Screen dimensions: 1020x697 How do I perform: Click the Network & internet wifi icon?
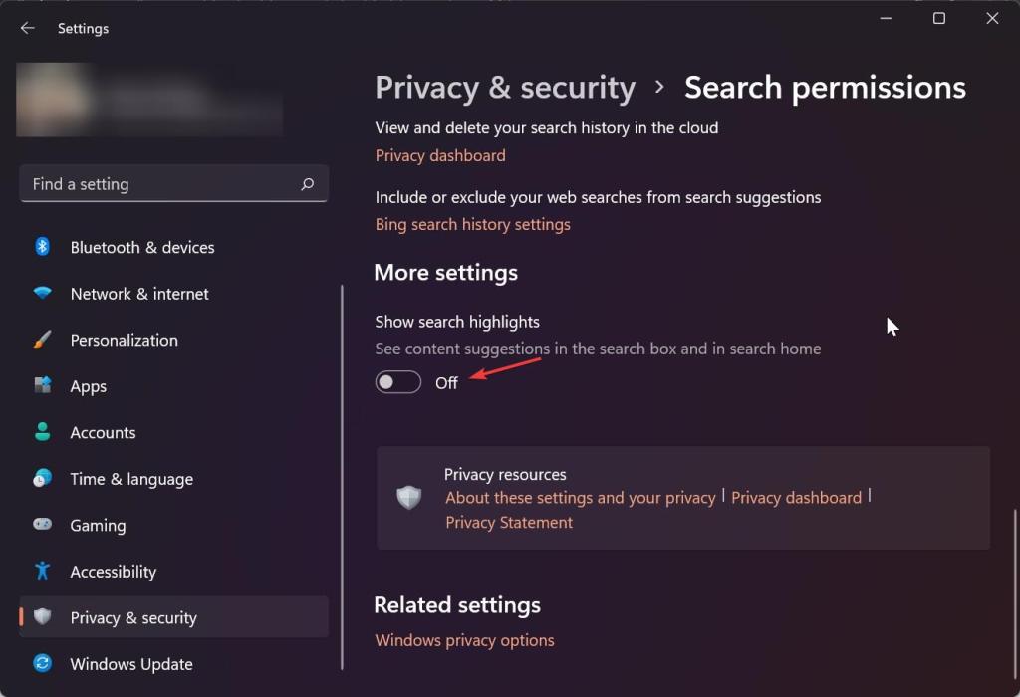click(42, 294)
